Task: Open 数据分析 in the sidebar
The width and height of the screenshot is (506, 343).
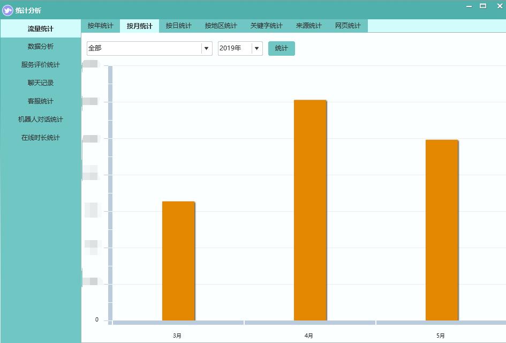Action: point(41,47)
